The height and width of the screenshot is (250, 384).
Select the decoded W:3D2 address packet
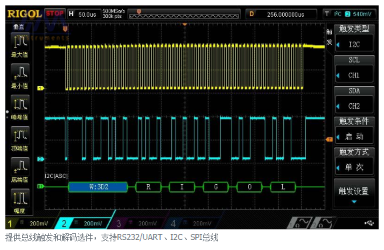tap(98, 187)
